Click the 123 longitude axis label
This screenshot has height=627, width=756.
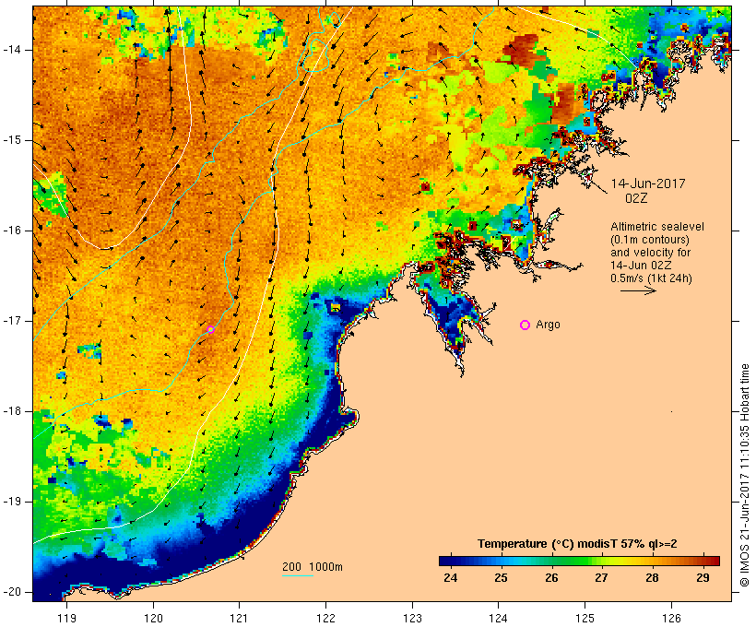click(412, 619)
